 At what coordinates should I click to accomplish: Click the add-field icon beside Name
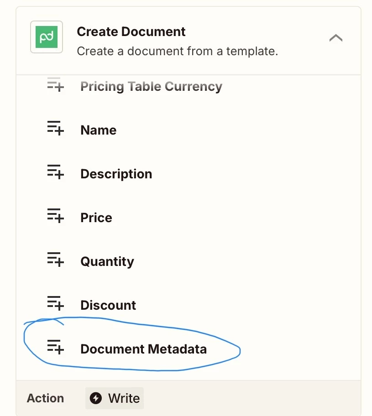click(56, 128)
